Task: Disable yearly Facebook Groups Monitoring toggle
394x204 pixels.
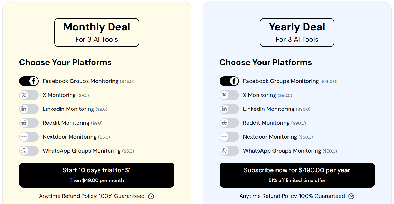Action: click(229, 81)
